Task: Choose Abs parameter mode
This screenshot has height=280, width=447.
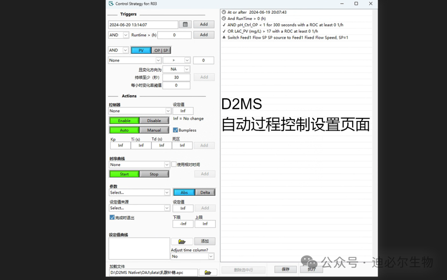Action: (184, 192)
